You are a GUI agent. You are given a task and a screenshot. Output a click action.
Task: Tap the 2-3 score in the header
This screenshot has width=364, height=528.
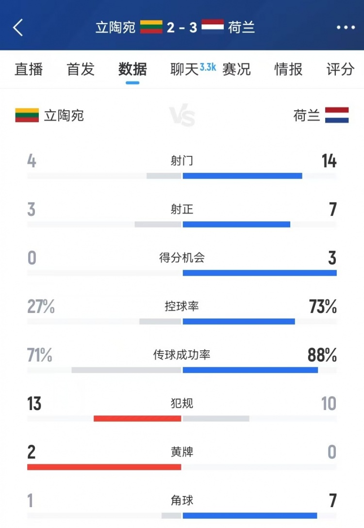tap(182, 28)
